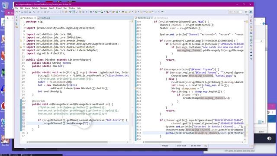277x156 pixels.
Task: Click "Detected in Bandori Channel...." string
Action: coord(217,127)
